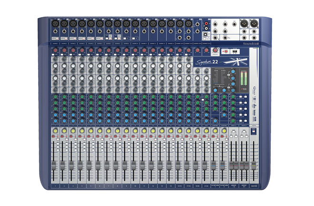Click channel 6 red gain knob
This screenshot has width=314, height=206.
(x=99, y=50)
